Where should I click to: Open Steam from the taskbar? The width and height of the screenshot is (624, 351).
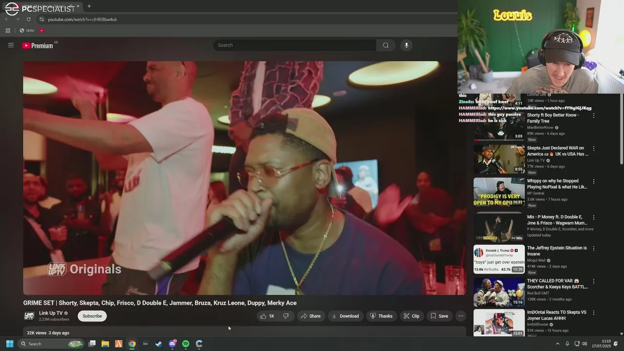click(159, 344)
